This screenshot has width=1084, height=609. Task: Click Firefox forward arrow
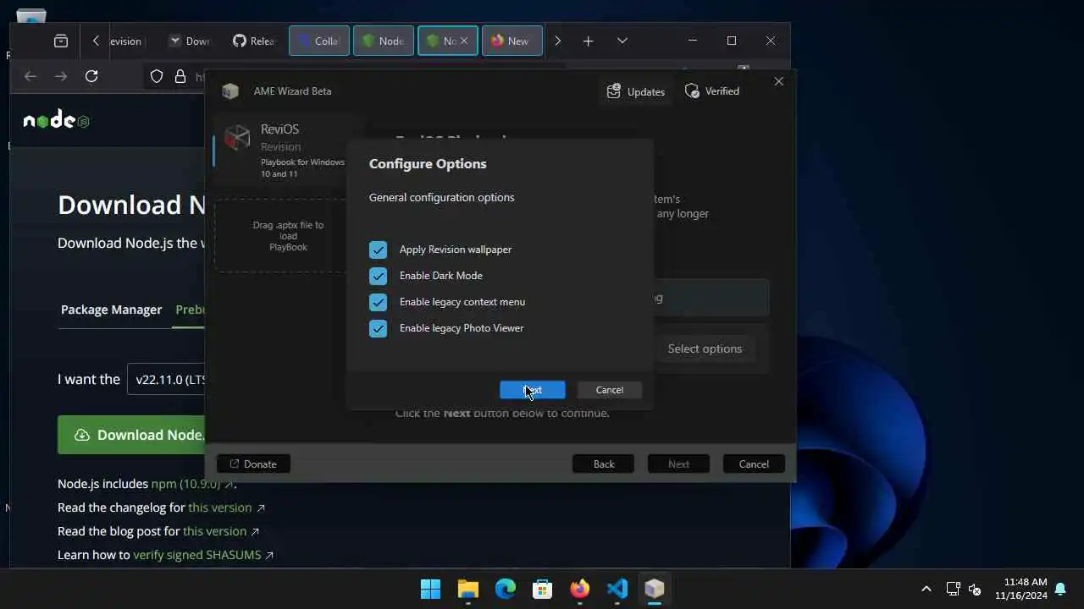coord(61,76)
